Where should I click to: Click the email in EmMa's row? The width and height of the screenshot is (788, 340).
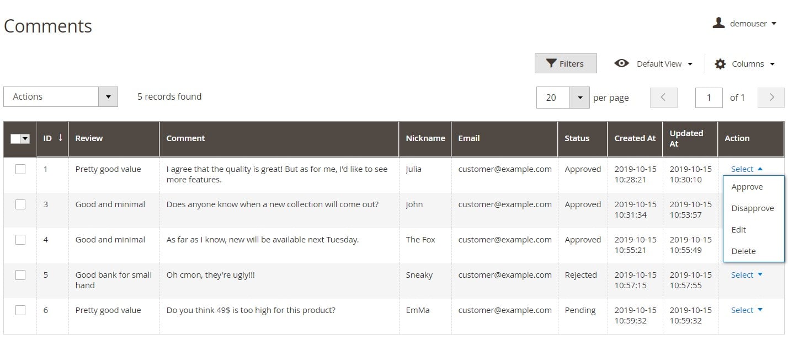[505, 310]
